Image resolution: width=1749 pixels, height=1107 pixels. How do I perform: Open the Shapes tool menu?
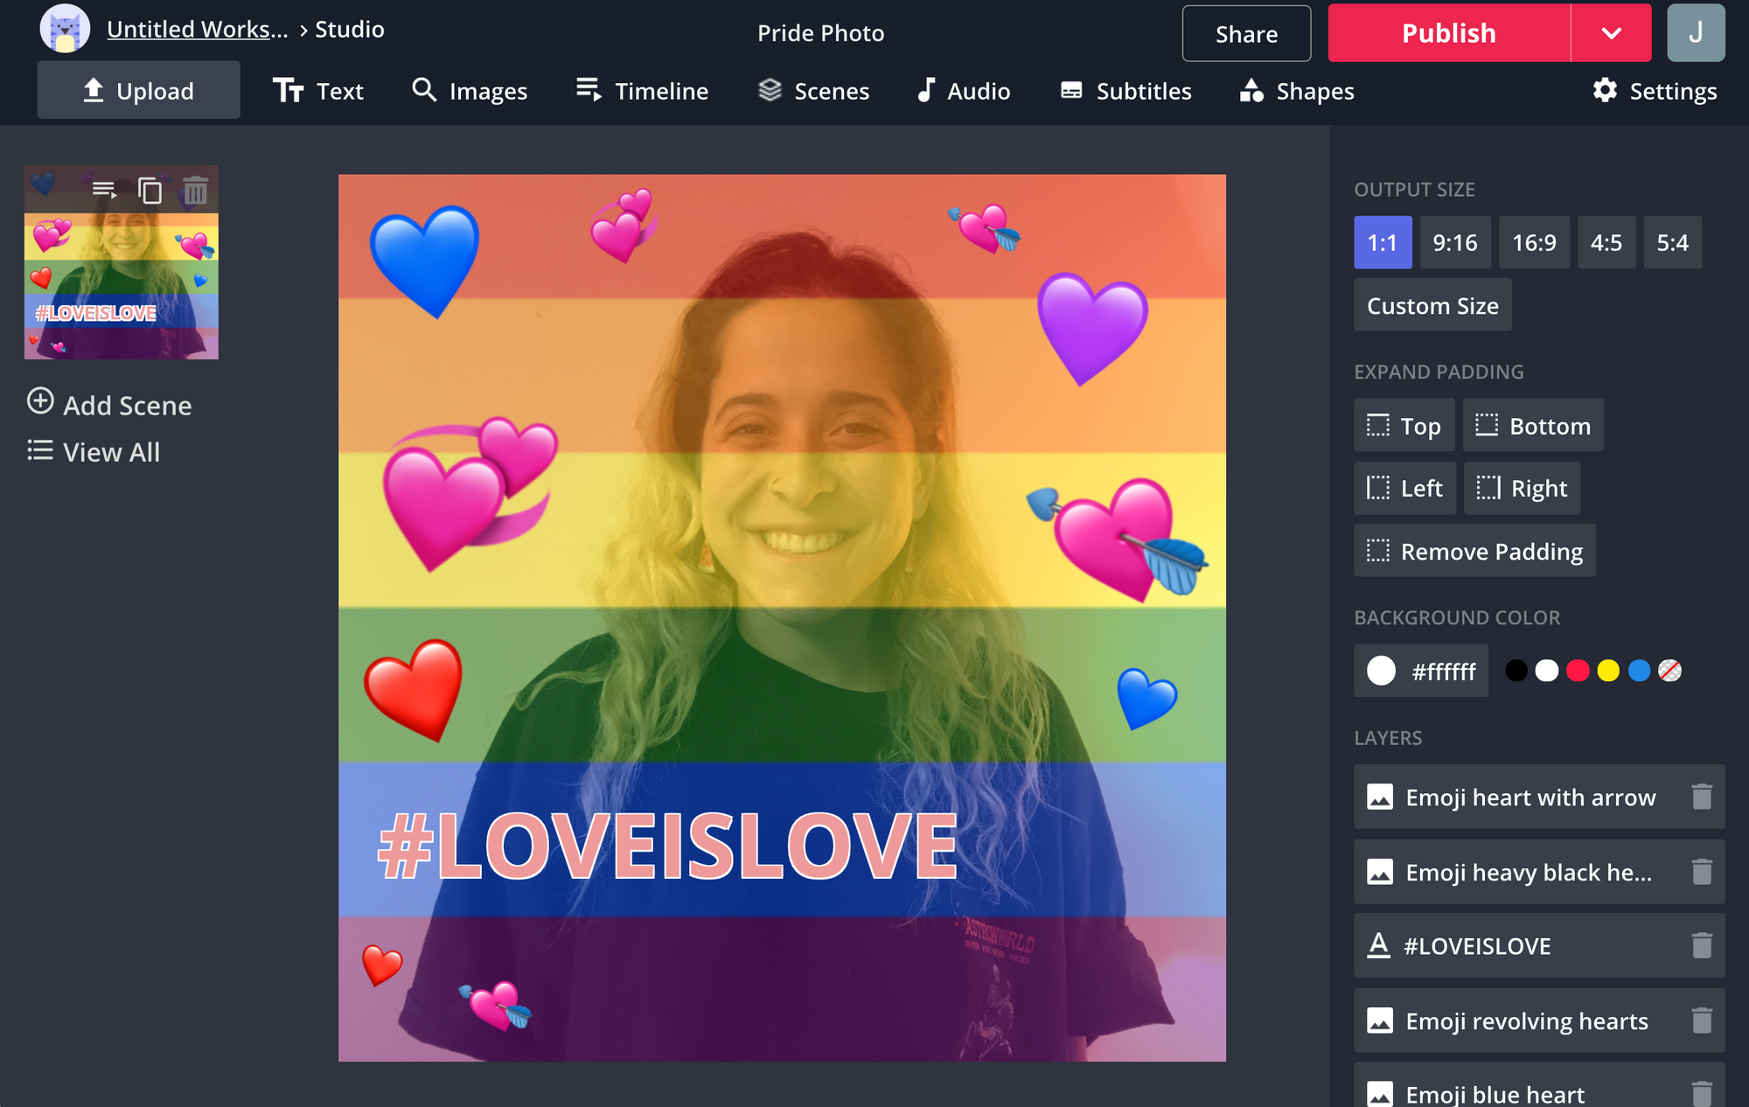click(x=1297, y=91)
